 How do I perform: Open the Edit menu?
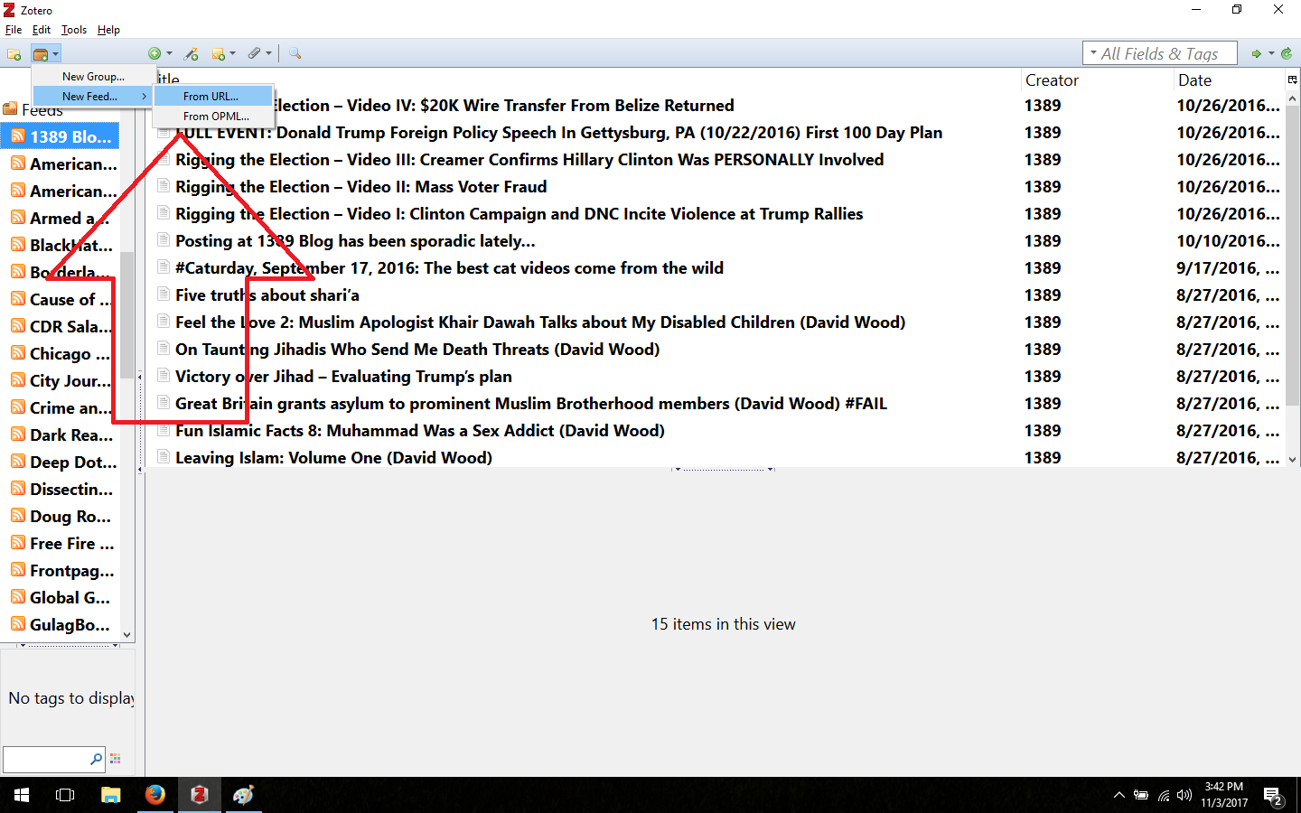tap(42, 30)
